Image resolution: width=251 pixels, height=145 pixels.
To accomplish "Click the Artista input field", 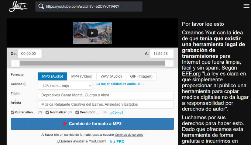I will tap(106, 104).
